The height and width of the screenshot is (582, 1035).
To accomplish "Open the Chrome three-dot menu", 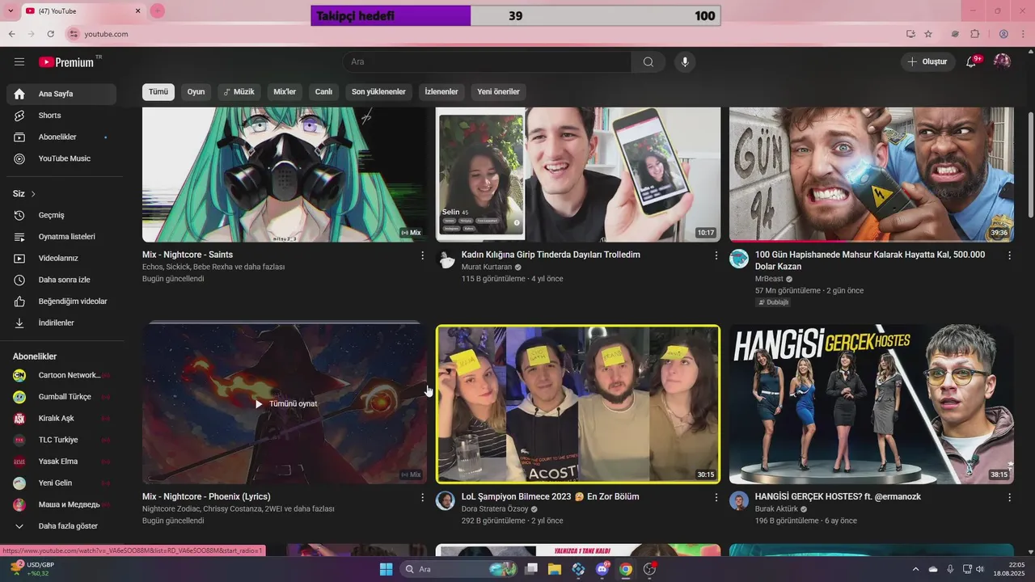I will click(x=1023, y=34).
